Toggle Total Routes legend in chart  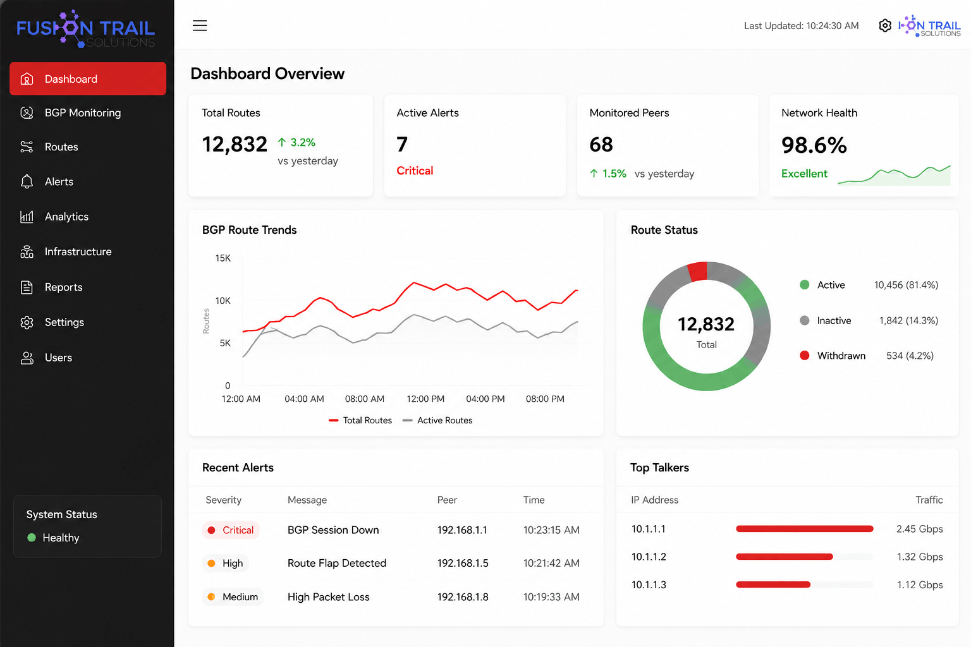pos(360,420)
